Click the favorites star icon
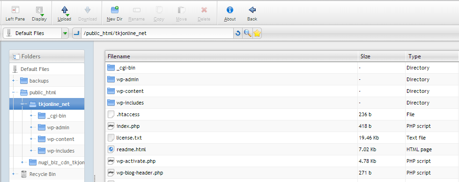Image resolution: width=459 pixels, height=182 pixels. pos(257,33)
